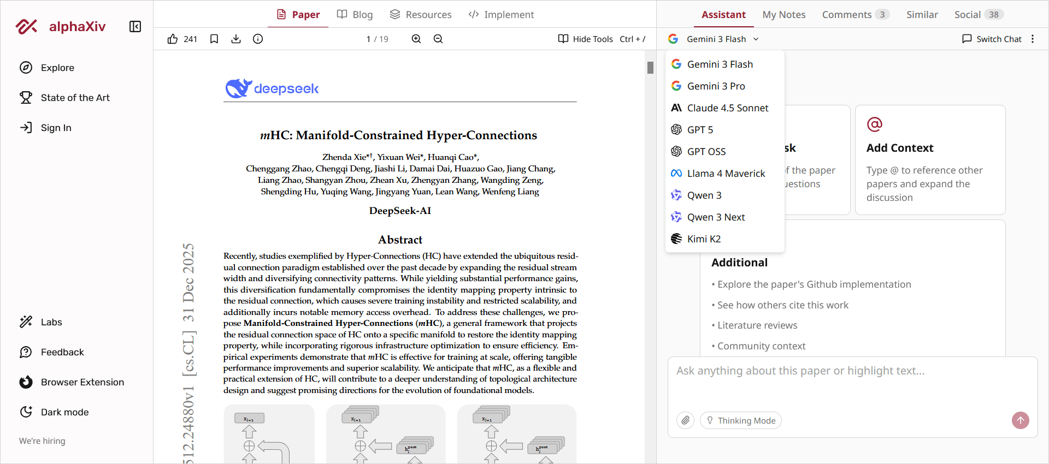1049x464 pixels.
Task: Zoom out of the PDF
Action: coord(438,39)
